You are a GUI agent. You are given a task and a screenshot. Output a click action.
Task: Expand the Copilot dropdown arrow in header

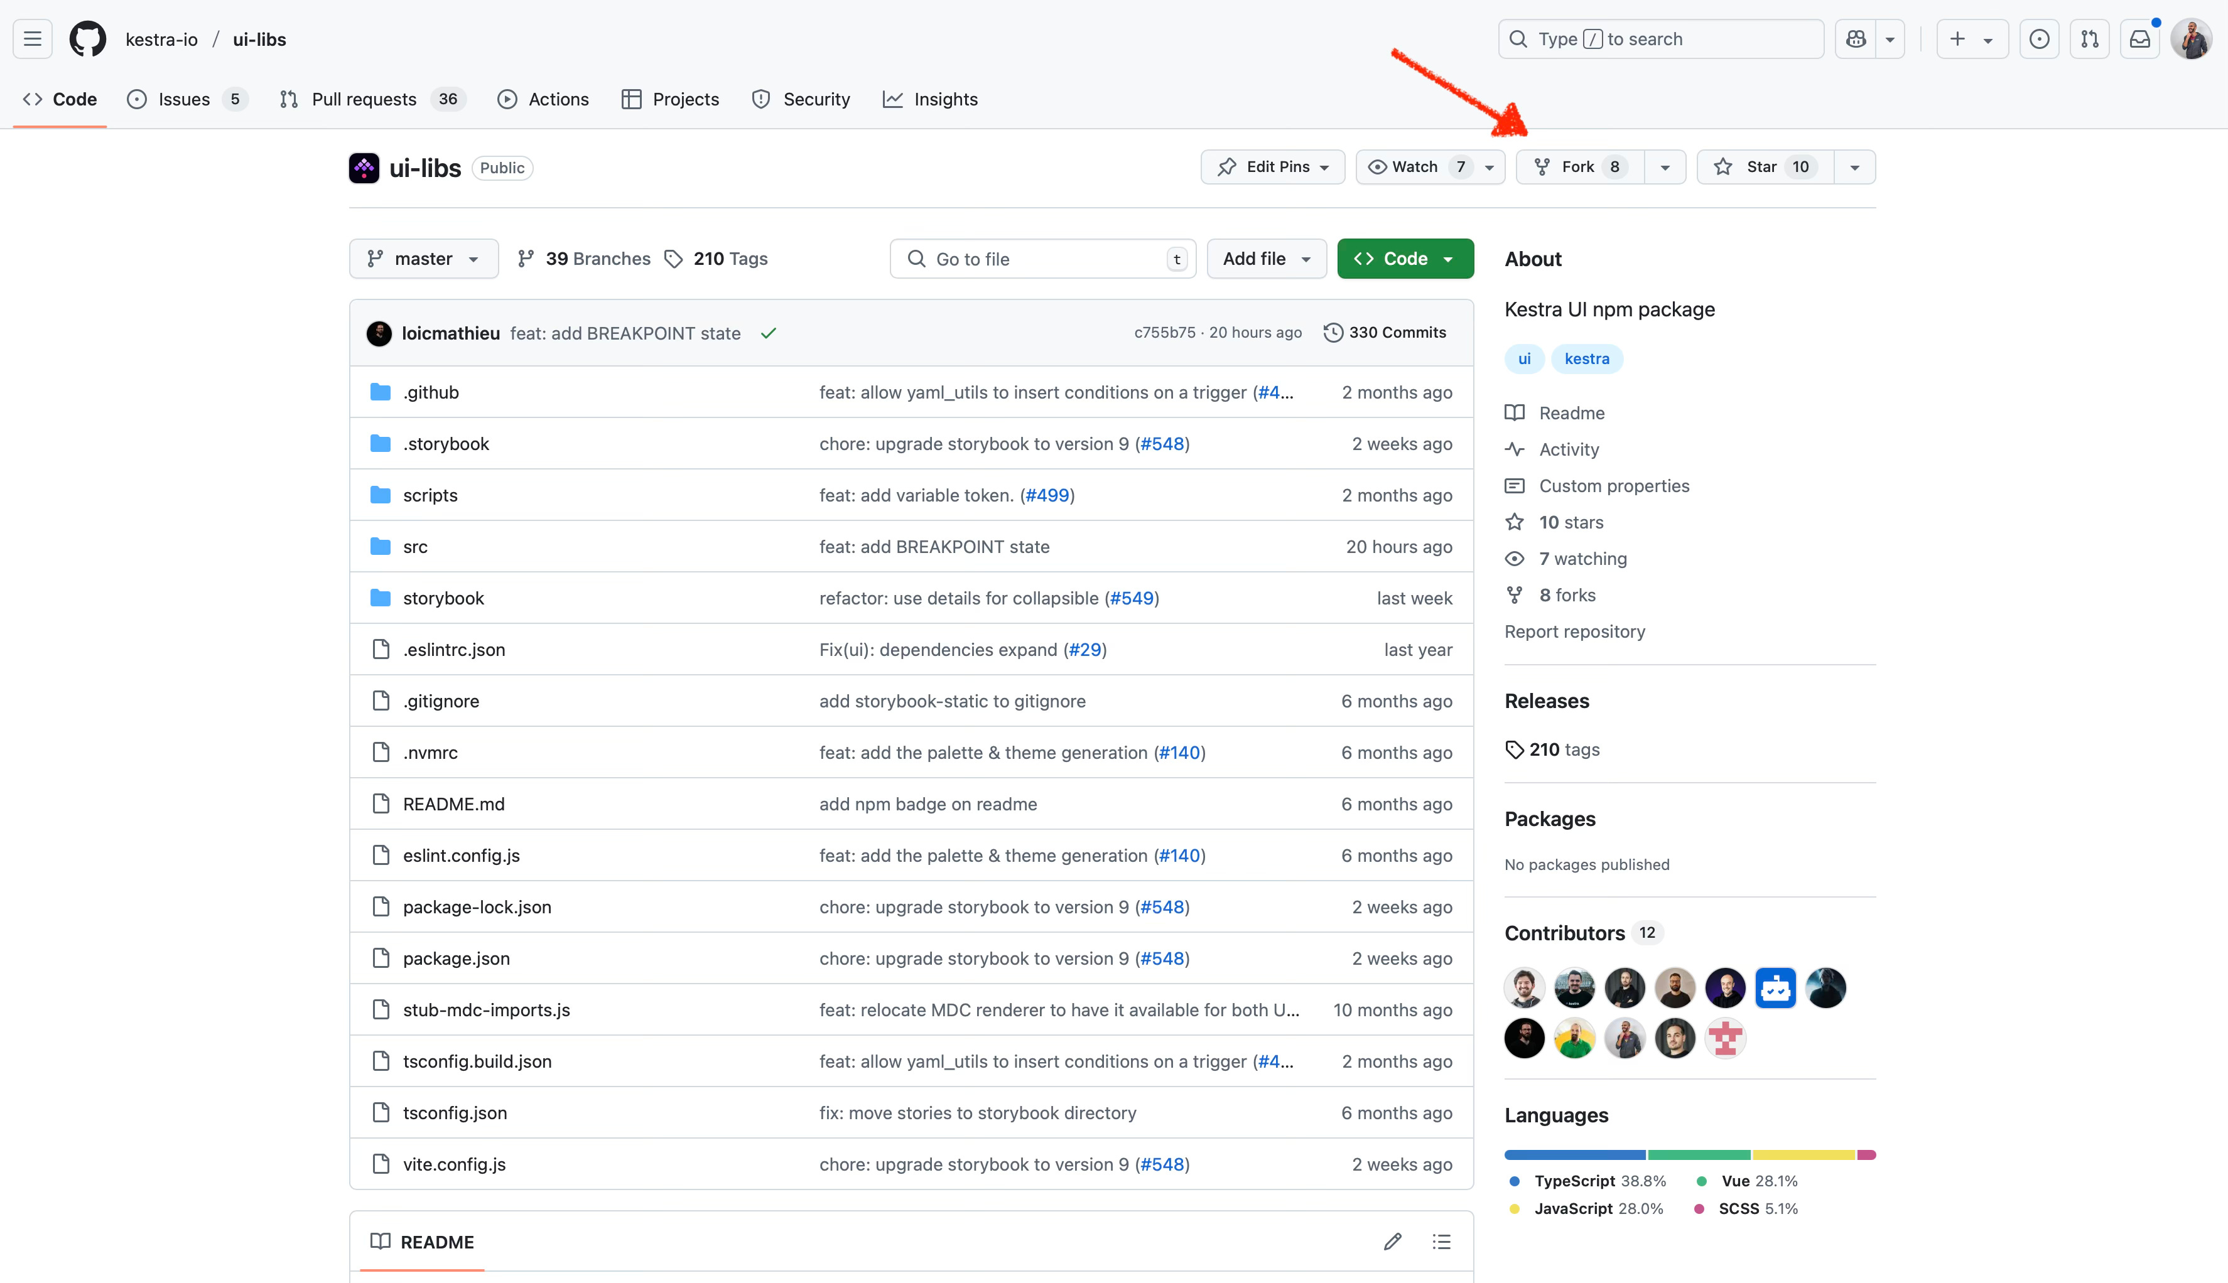tap(1890, 39)
